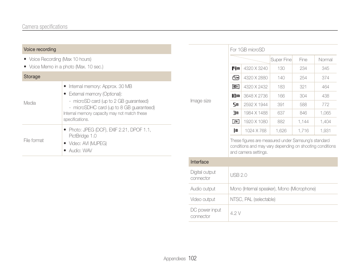Click the Appendixes footer label

[x=174, y=259]
